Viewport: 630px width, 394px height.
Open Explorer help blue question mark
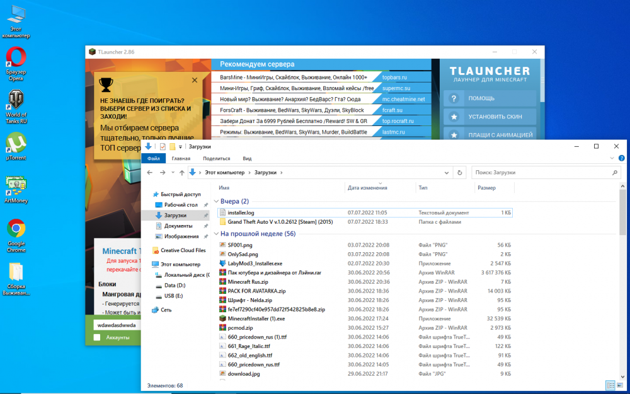pos(622,158)
